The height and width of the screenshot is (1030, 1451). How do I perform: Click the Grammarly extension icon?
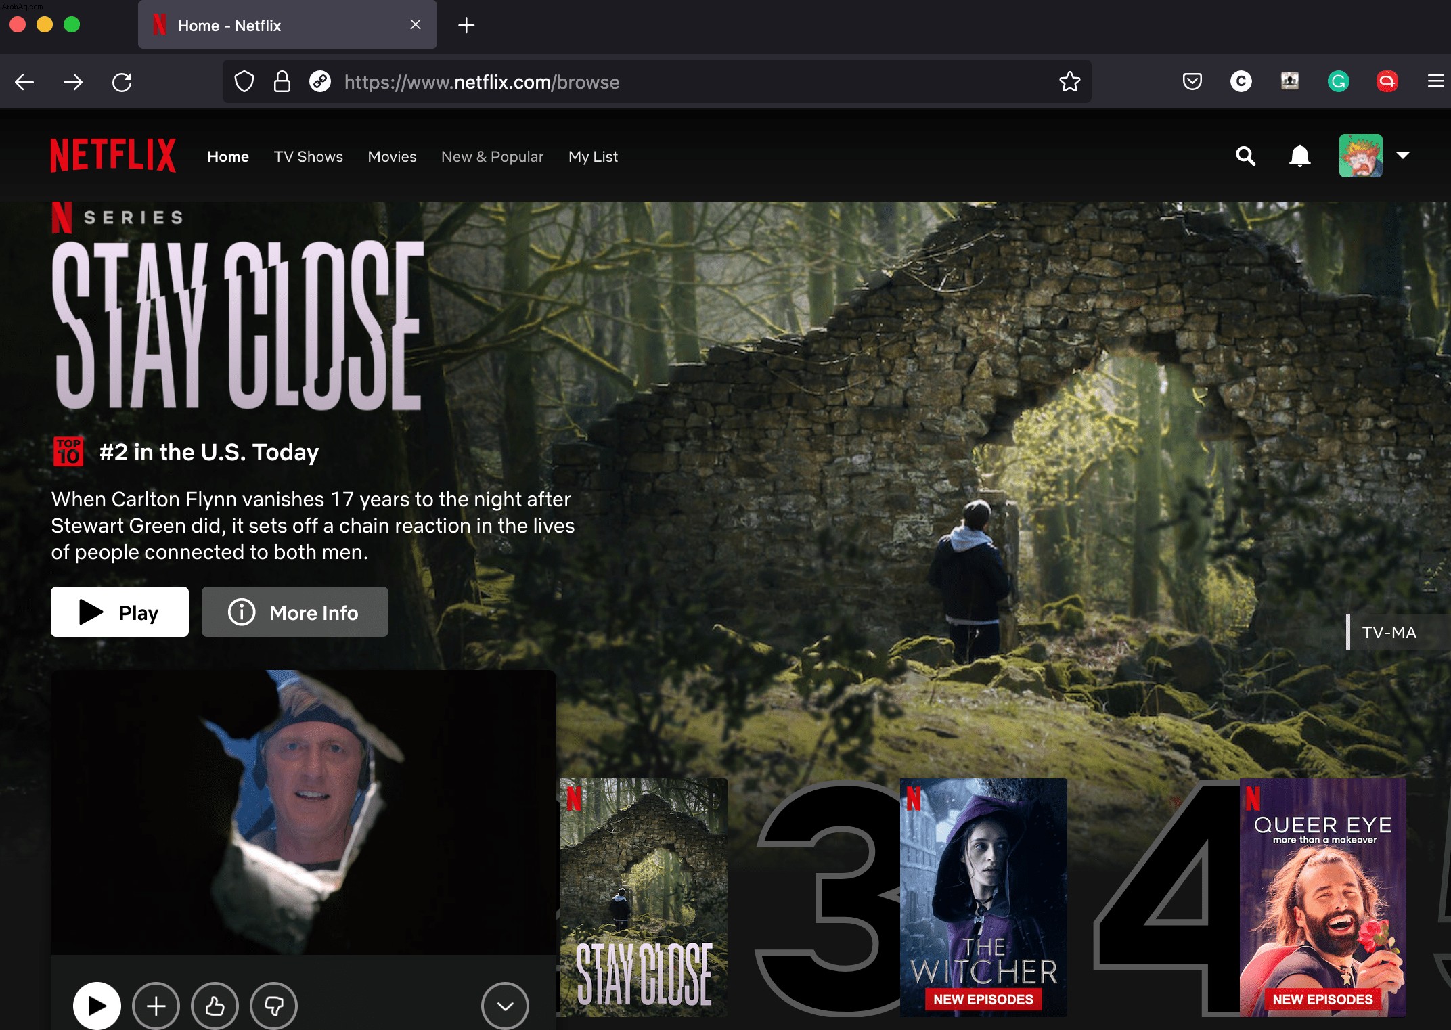(x=1338, y=82)
